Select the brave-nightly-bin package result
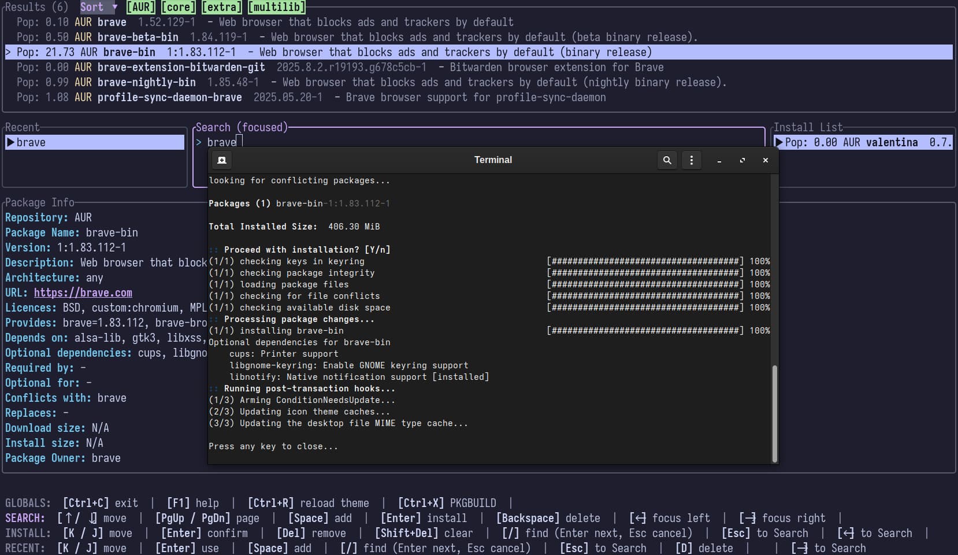Image resolution: width=958 pixels, height=555 pixels. [146, 82]
